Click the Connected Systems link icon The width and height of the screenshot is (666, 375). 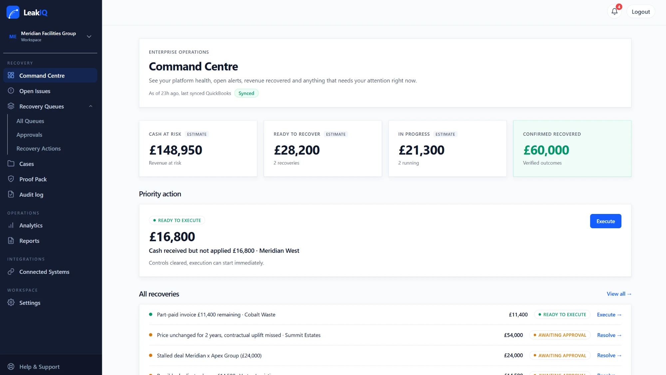11,272
